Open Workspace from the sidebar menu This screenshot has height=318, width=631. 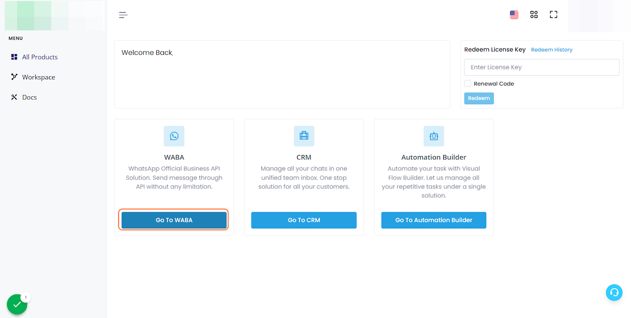(x=38, y=77)
